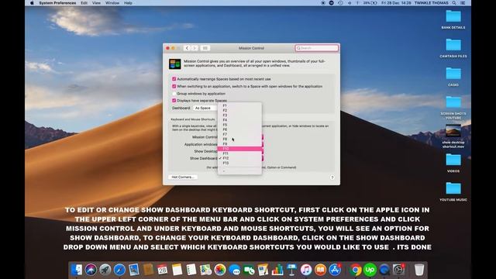Open iTunes music note icon in dock
Screen dimensions: 496x279
306,270
